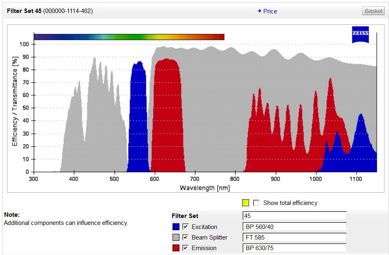Focus the Filter Set field containing 45

pyautogui.click(x=294, y=216)
